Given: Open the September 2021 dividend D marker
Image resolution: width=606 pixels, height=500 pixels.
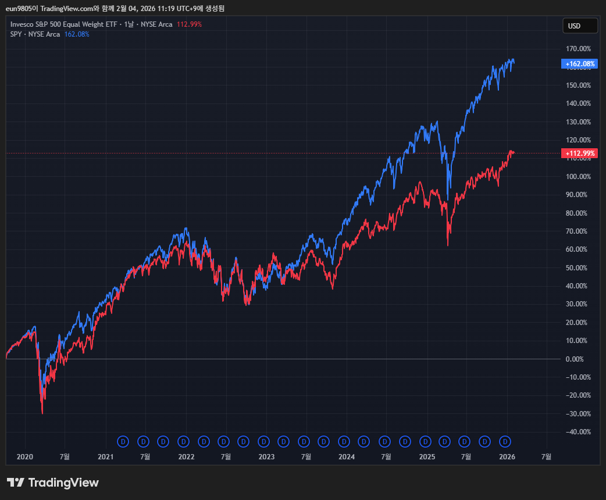Looking at the screenshot, I should 163,441.
